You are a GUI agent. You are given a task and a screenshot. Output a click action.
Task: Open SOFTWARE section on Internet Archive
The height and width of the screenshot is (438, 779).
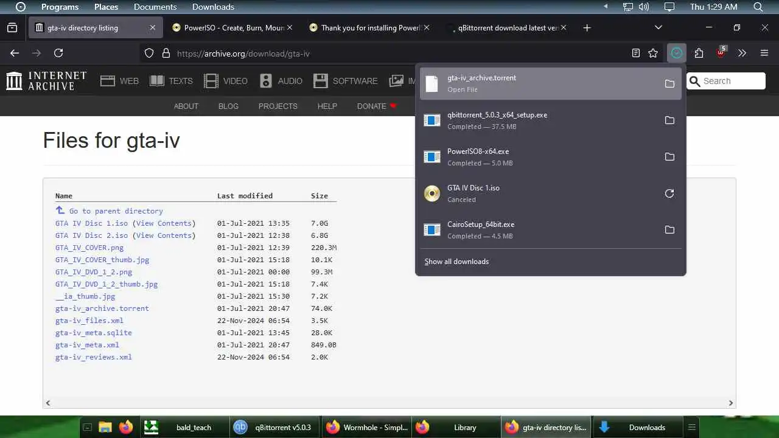[345, 81]
